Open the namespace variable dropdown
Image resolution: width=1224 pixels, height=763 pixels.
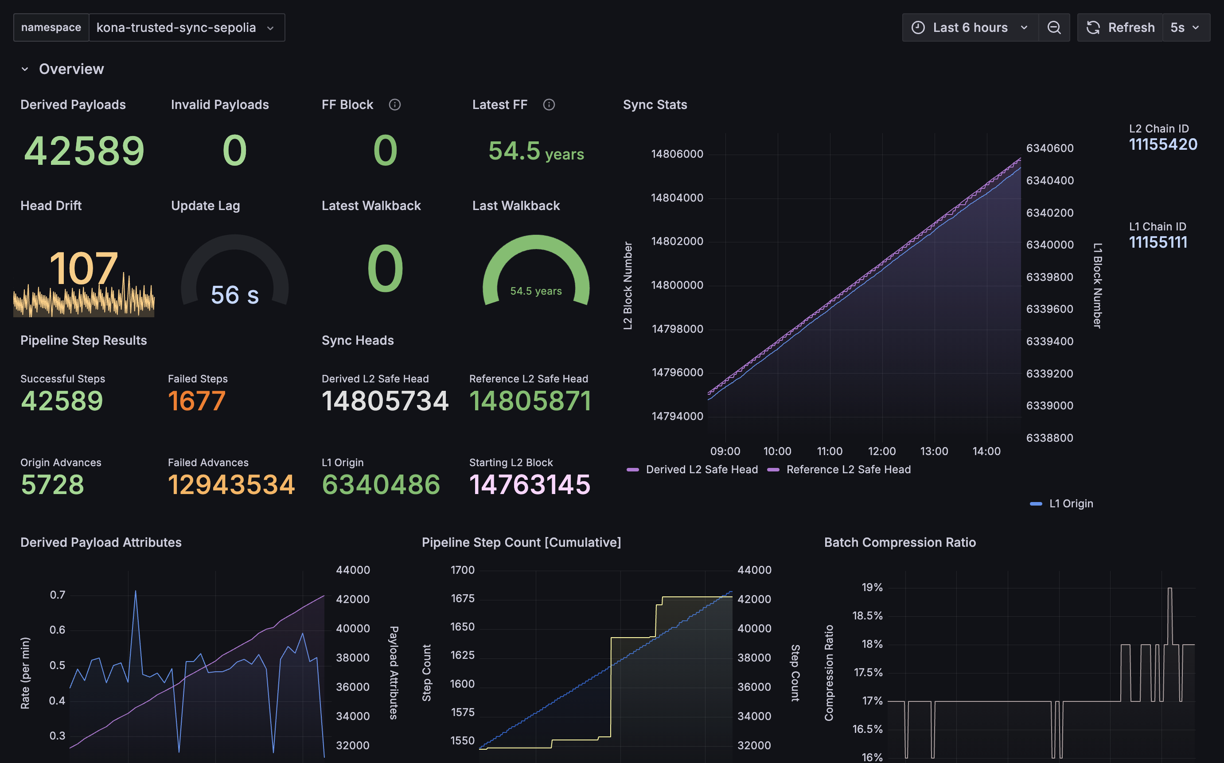coord(186,27)
